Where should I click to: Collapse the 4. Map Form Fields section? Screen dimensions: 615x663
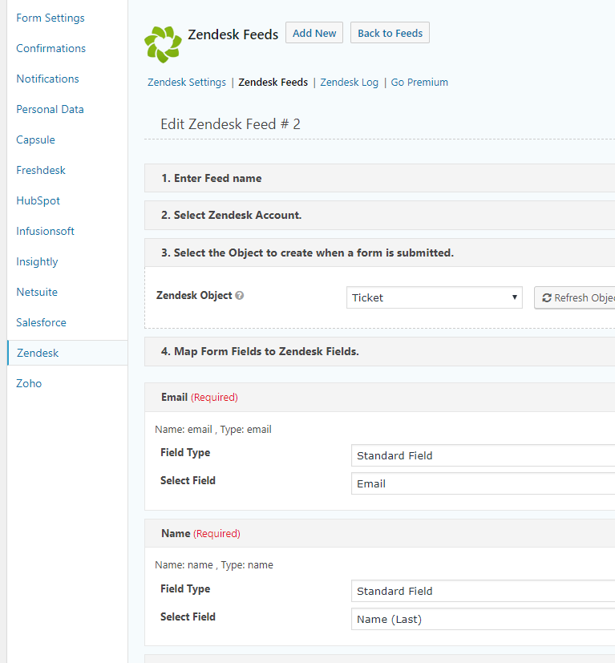pos(379,351)
